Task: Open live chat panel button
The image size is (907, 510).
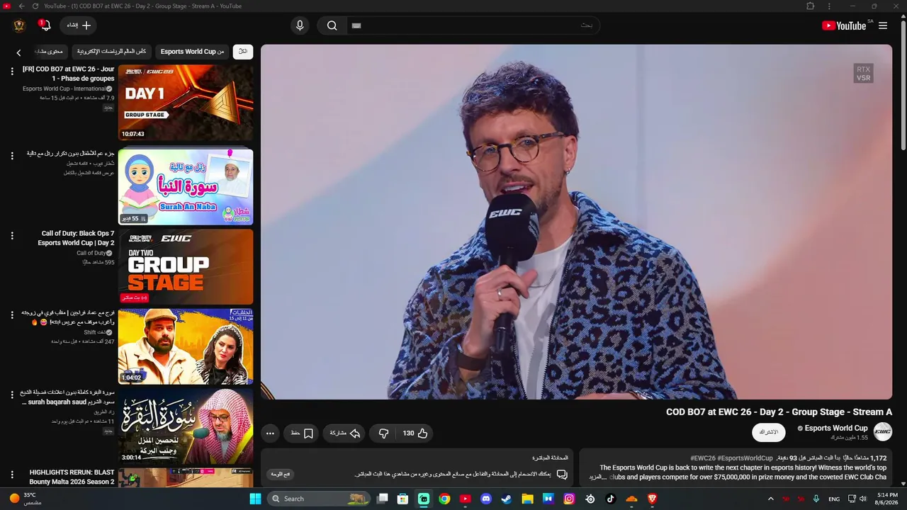Action: (281, 475)
